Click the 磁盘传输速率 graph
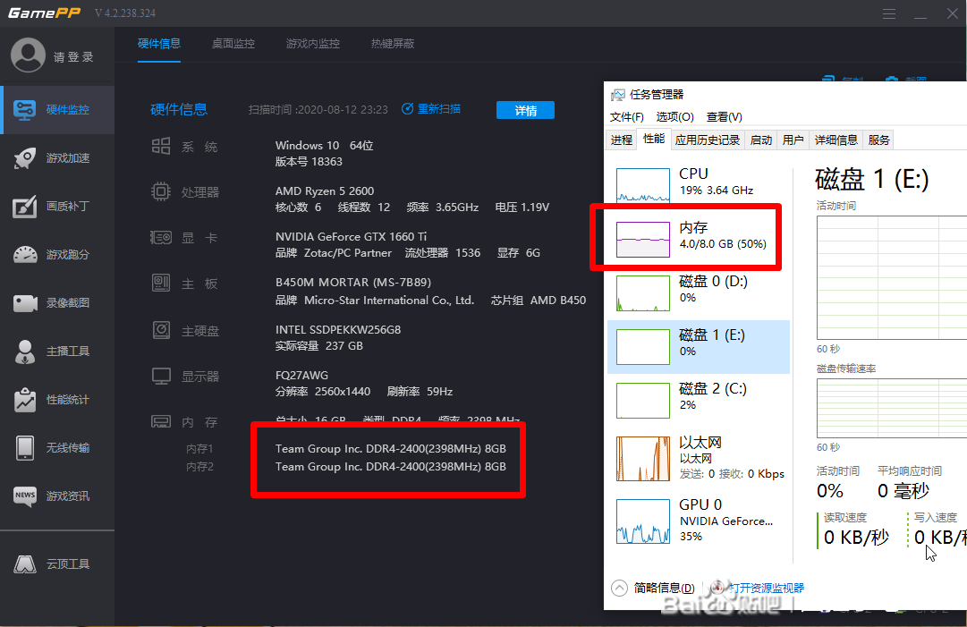 (892, 408)
